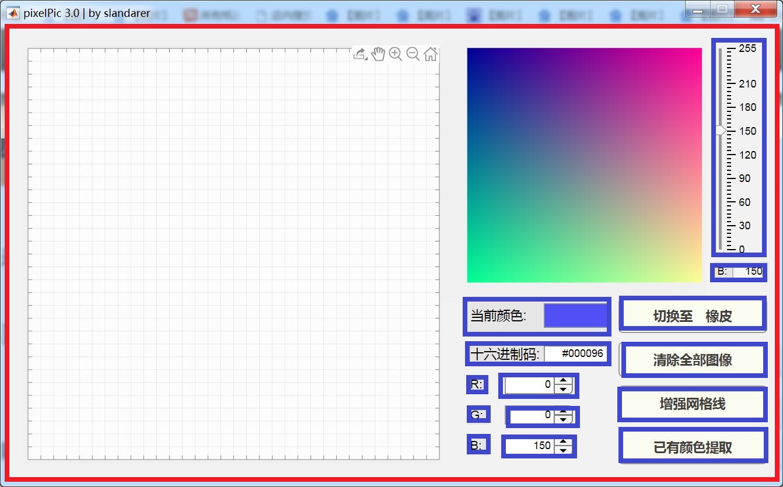Click the 30 tick label on the slider
This screenshot has height=487, width=783.
[x=744, y=226]
